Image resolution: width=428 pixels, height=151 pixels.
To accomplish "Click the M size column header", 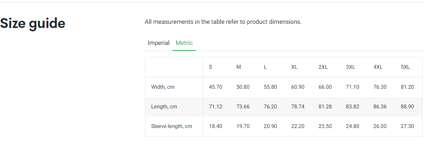I will pyautogui.click(x=239, y=67).
